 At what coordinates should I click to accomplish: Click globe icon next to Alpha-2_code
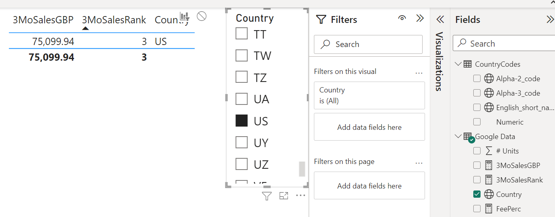[489, 78]
